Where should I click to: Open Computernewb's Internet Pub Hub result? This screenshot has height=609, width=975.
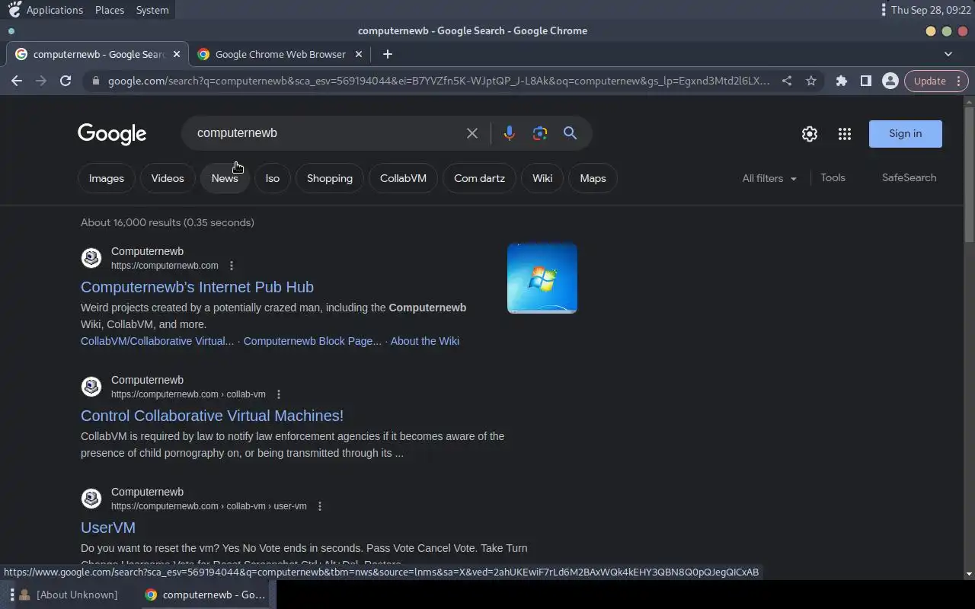click(197, 287)
